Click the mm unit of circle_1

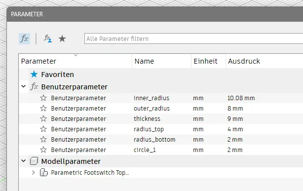198,150
